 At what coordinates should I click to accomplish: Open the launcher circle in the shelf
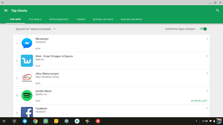pos(4,121)
